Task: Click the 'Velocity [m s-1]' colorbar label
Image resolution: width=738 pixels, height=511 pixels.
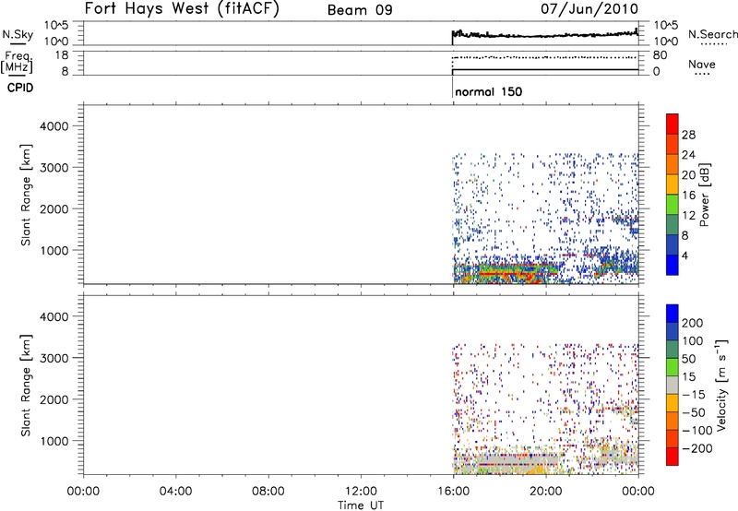Action: (721, 385)
